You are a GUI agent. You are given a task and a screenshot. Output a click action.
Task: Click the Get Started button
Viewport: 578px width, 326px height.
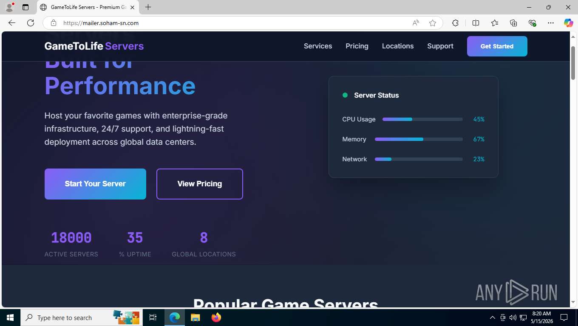tap(497, 46)
